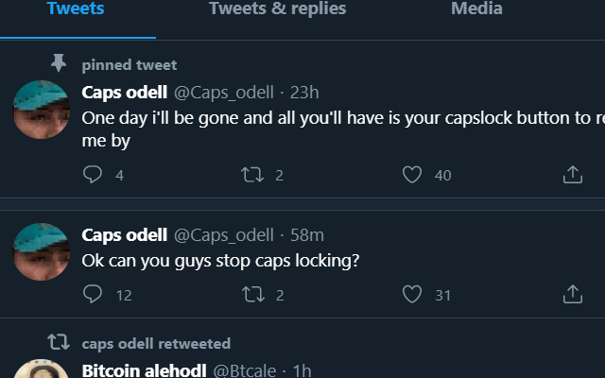
Task: Open the 23h timestamp link
Action: pyautogui.click(x=304, y=93)
